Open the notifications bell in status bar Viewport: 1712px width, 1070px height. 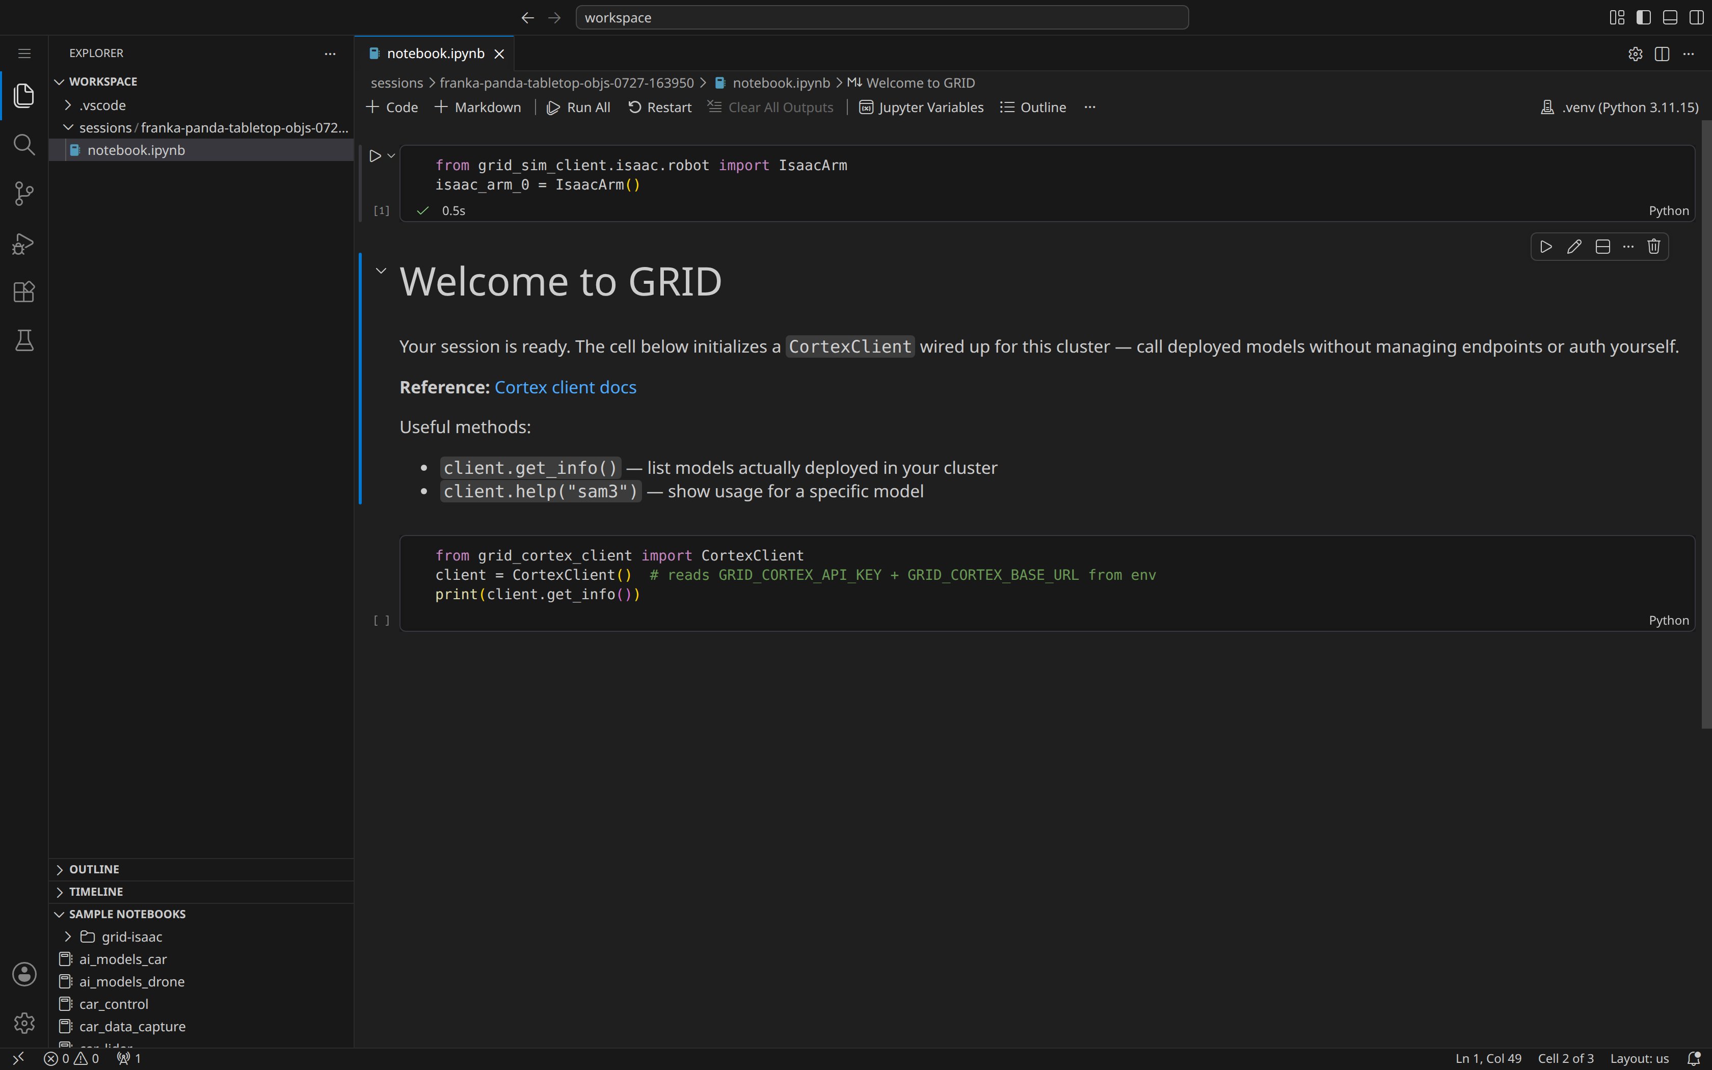[x=1694, y=1059]
